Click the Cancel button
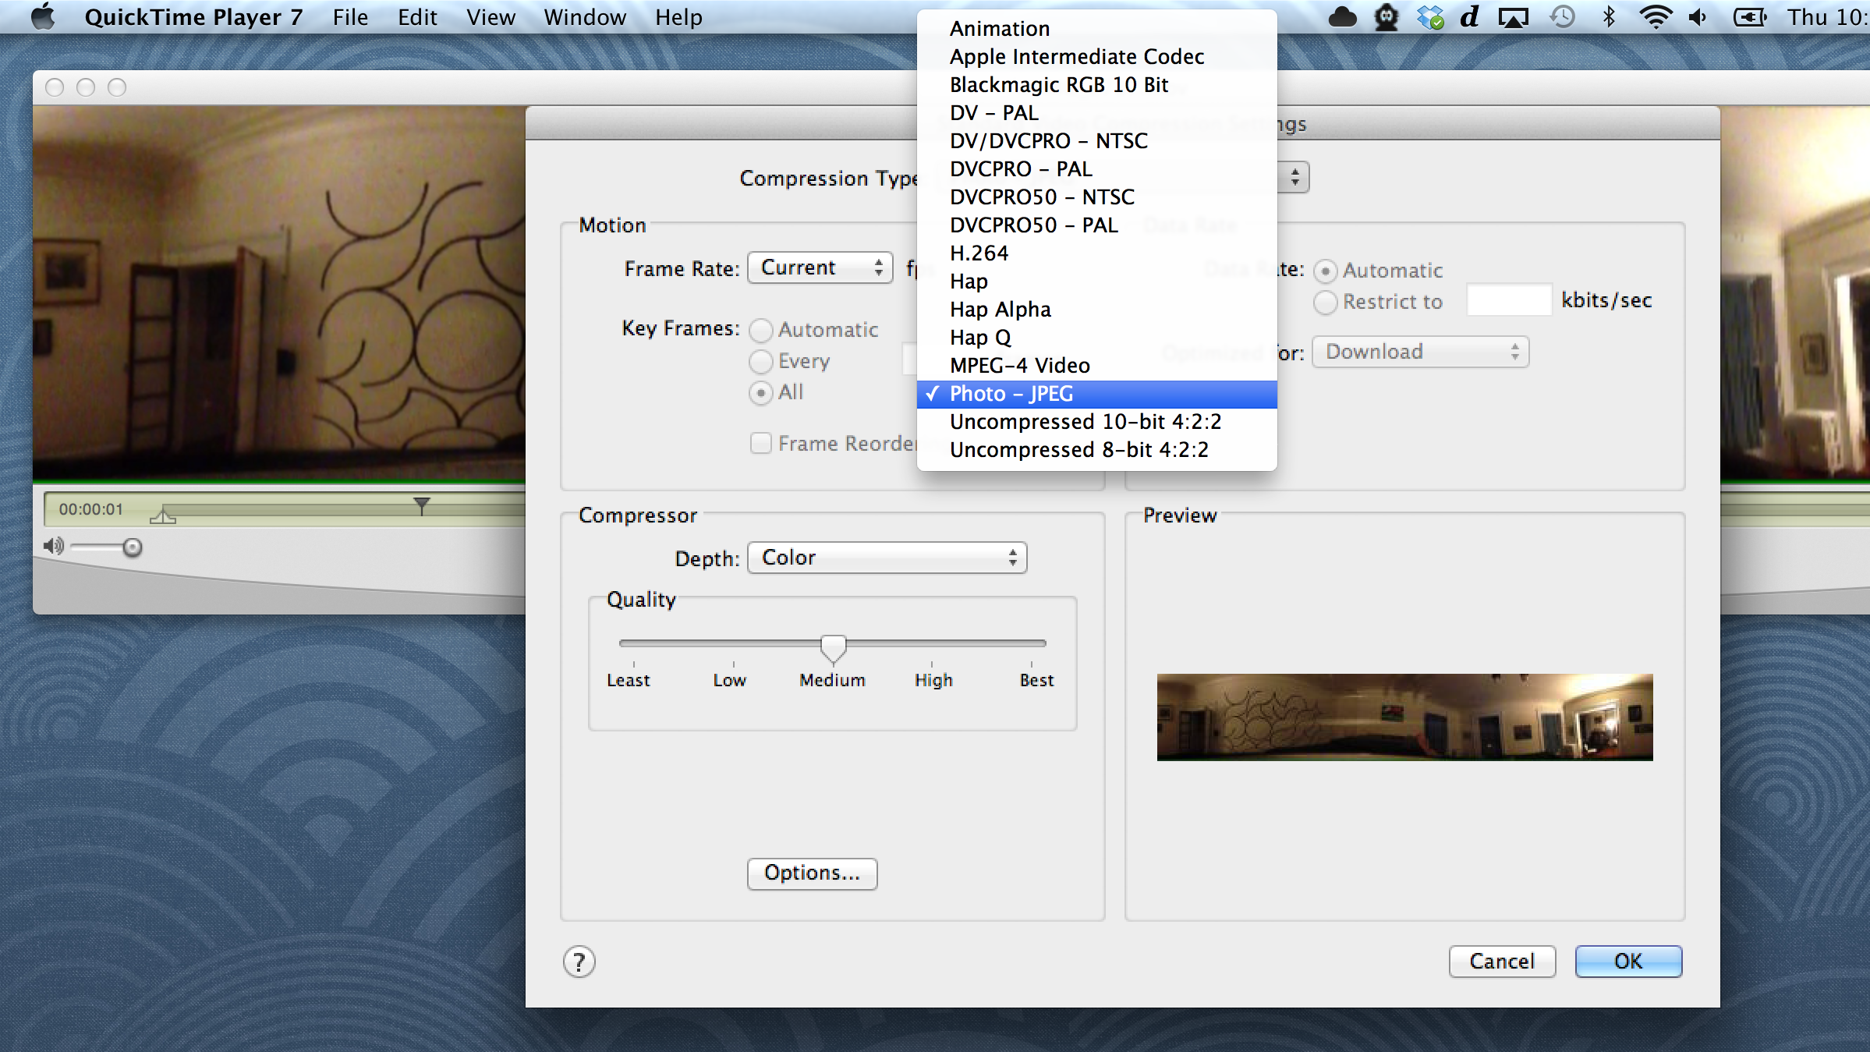The width and height of the screenshot is (1870, 1052). point(1502,962)
